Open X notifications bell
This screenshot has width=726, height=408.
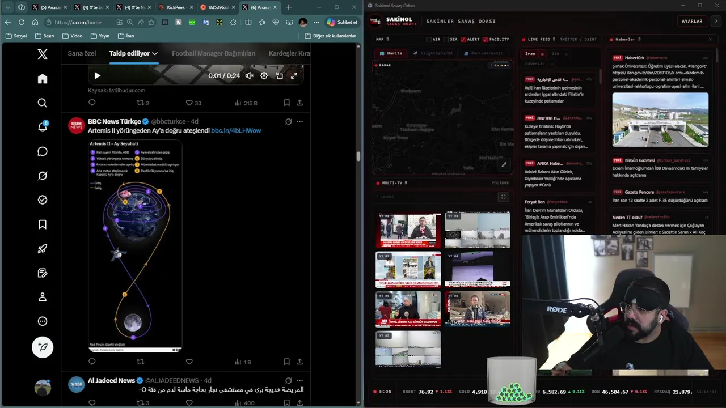pos(43,127)
